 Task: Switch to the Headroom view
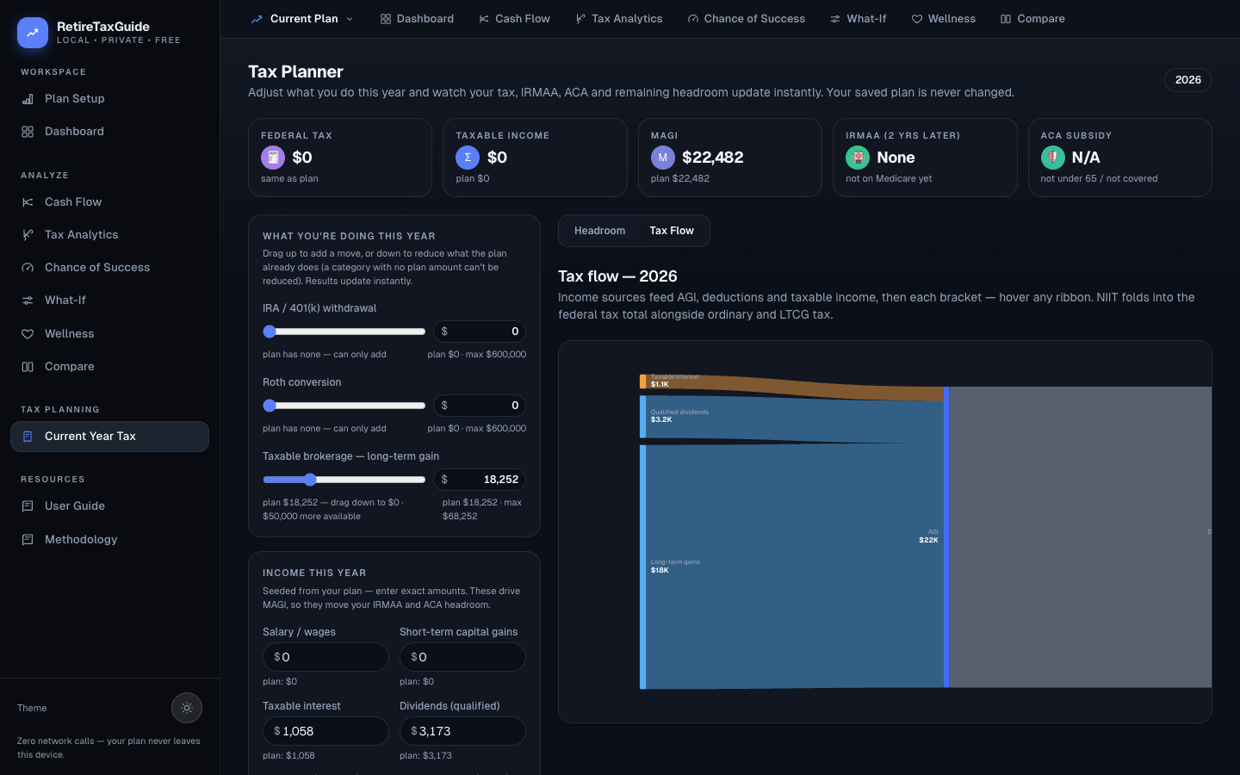tap(599, 231)
